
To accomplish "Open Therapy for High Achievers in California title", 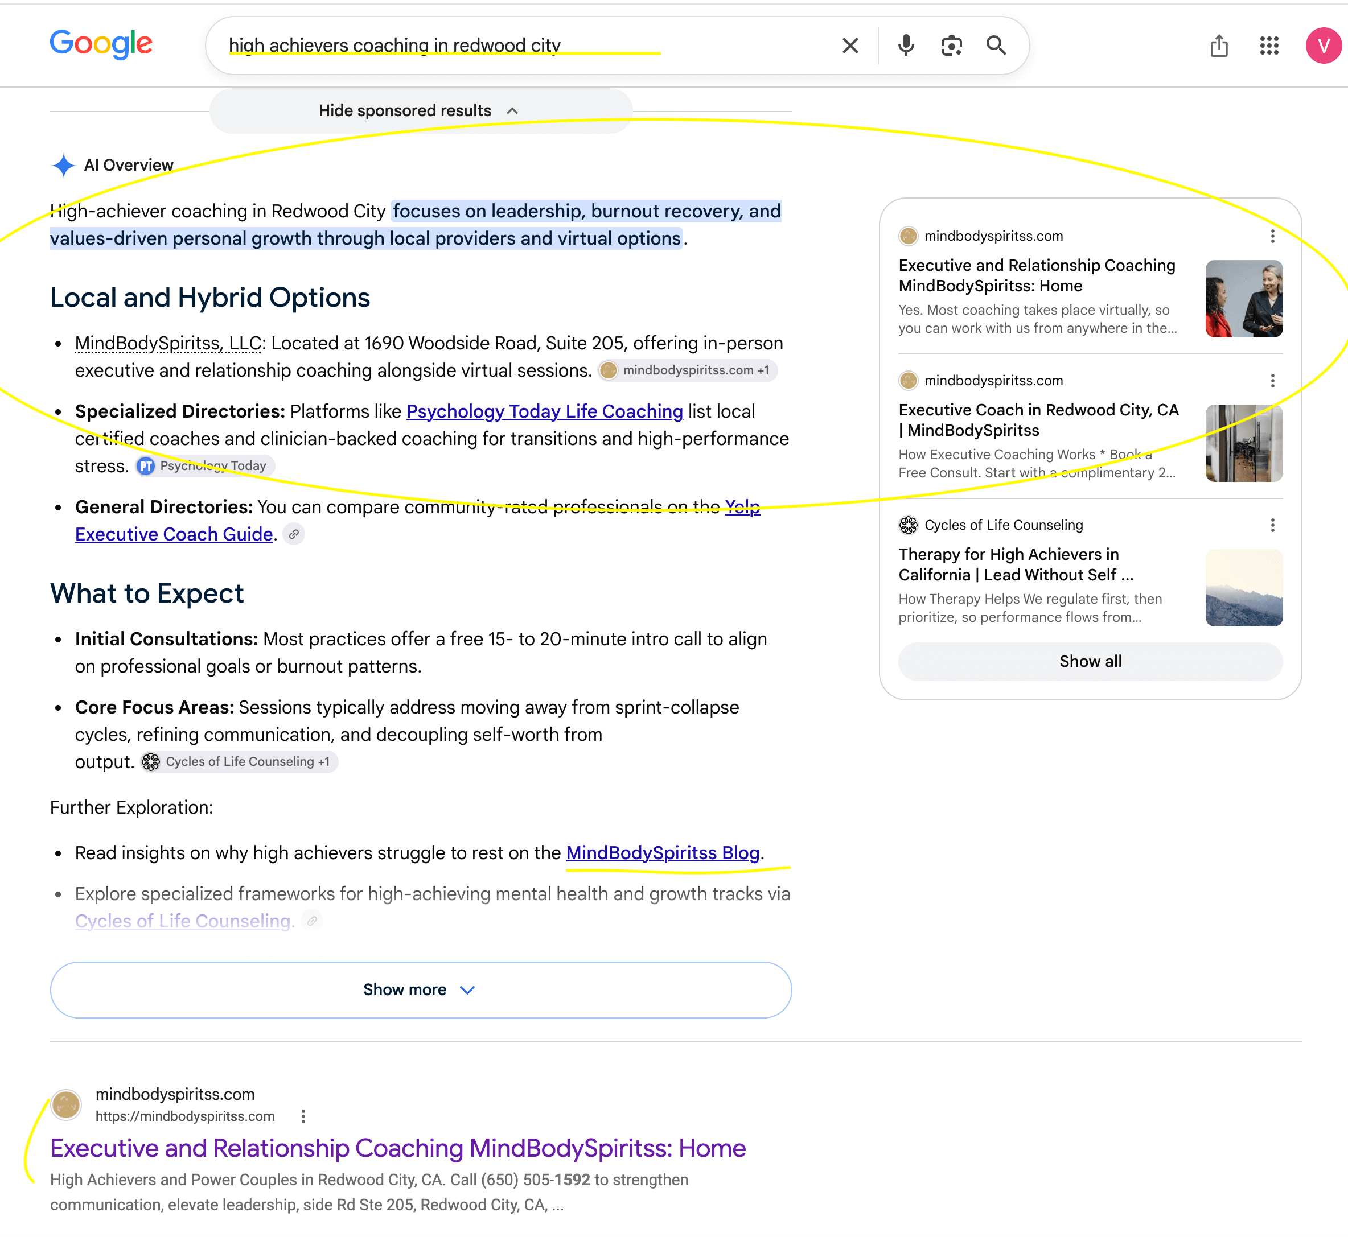I will [x=1016, y=564].
